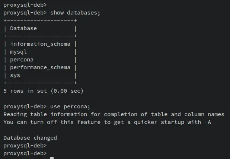Click the "-A" flag in the startup hint
This screenshot has width=230, height=159.
[x=208, y=122]
